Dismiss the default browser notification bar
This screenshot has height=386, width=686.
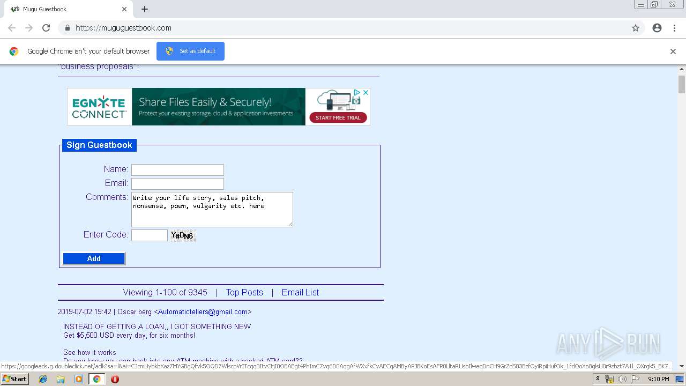pyautogui.click(x=673, y=51)
